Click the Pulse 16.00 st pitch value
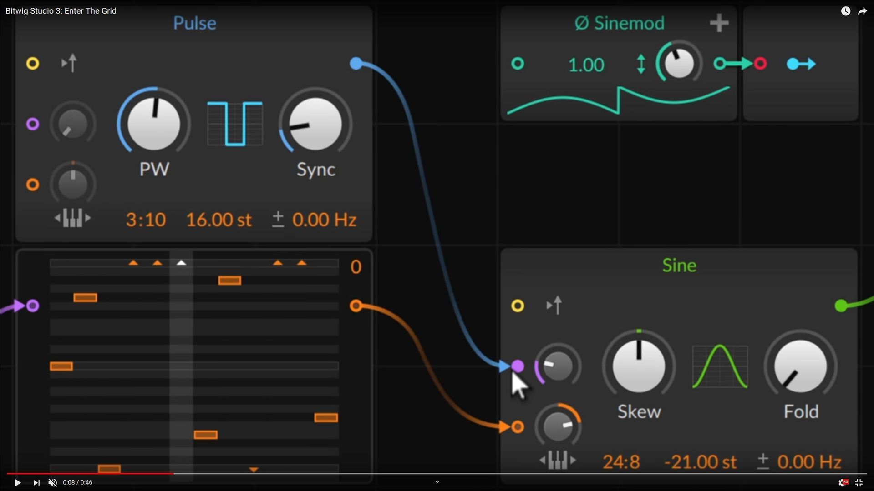 click(x=218, y=220)
